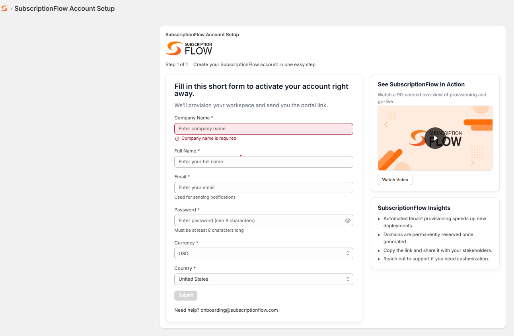Click 'SubscriptionFlow Insights' heading
The image size is (514, 336).
(414, 208)
